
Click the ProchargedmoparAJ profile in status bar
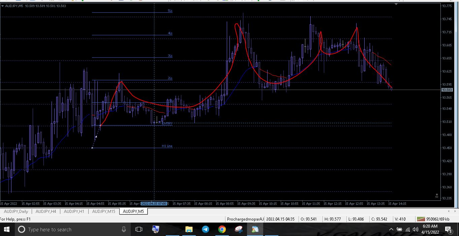pos(245,219)
